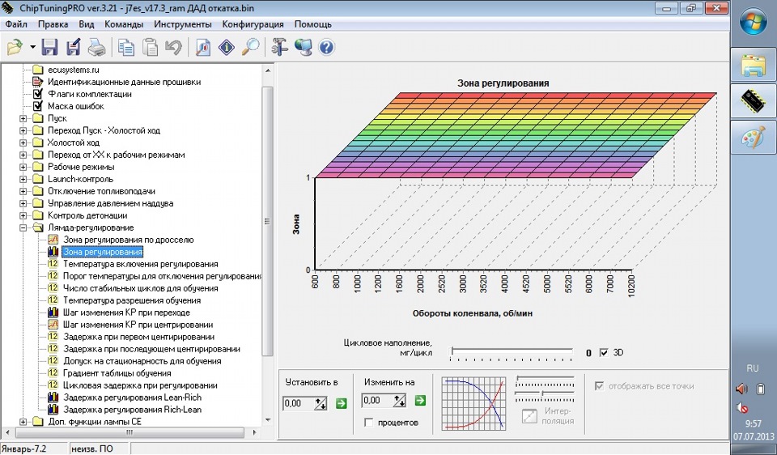Click the globe and monitor network icon

pyautogui.click(x=303, y=47)
